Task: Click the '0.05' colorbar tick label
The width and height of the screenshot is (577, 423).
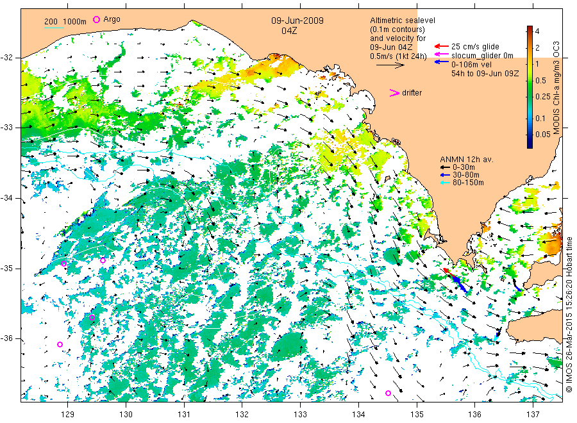Action: tap(543, 134)
